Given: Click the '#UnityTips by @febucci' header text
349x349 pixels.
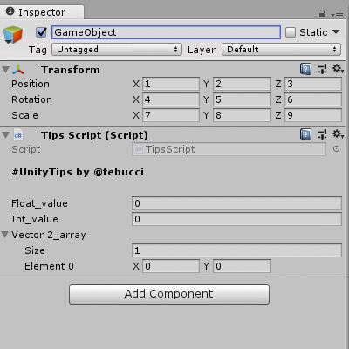Looking at the screenshot, I should click(x=78, y=172).
